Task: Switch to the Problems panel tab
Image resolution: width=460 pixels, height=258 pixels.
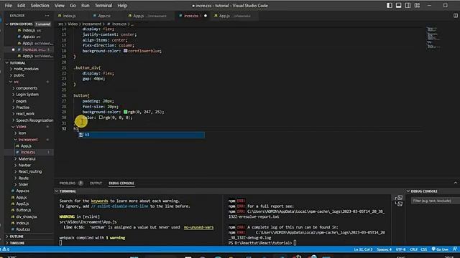Action: [68, 183]
